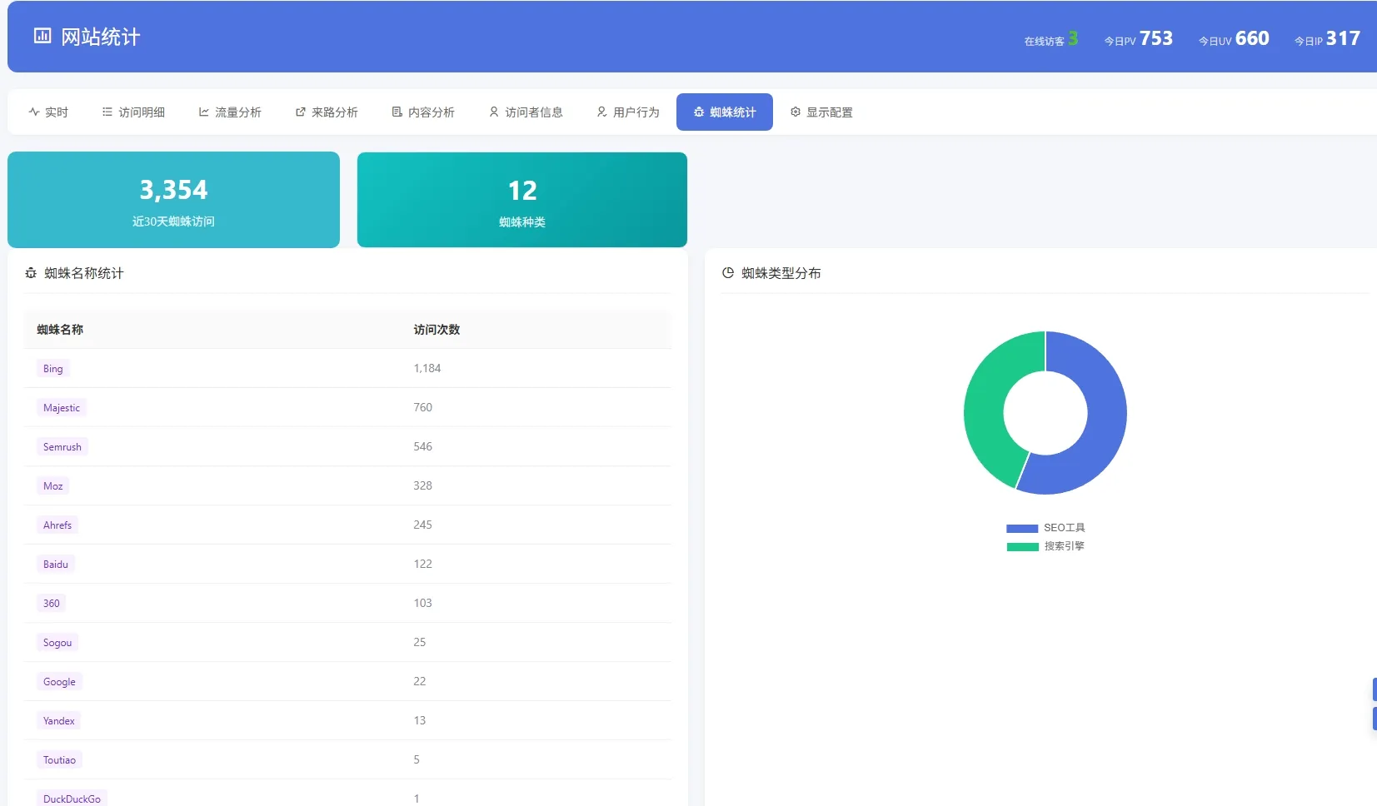Click the 近30天蜘蛛访问 summary card

(173, 200)
